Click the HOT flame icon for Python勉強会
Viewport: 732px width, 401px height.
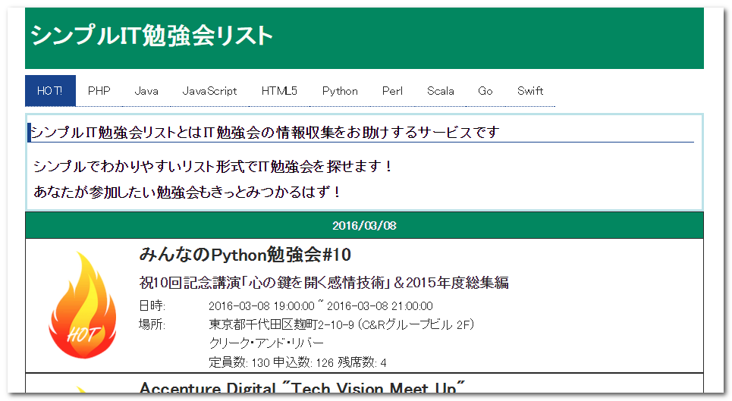pyautogui.click(x=83, y=305)
